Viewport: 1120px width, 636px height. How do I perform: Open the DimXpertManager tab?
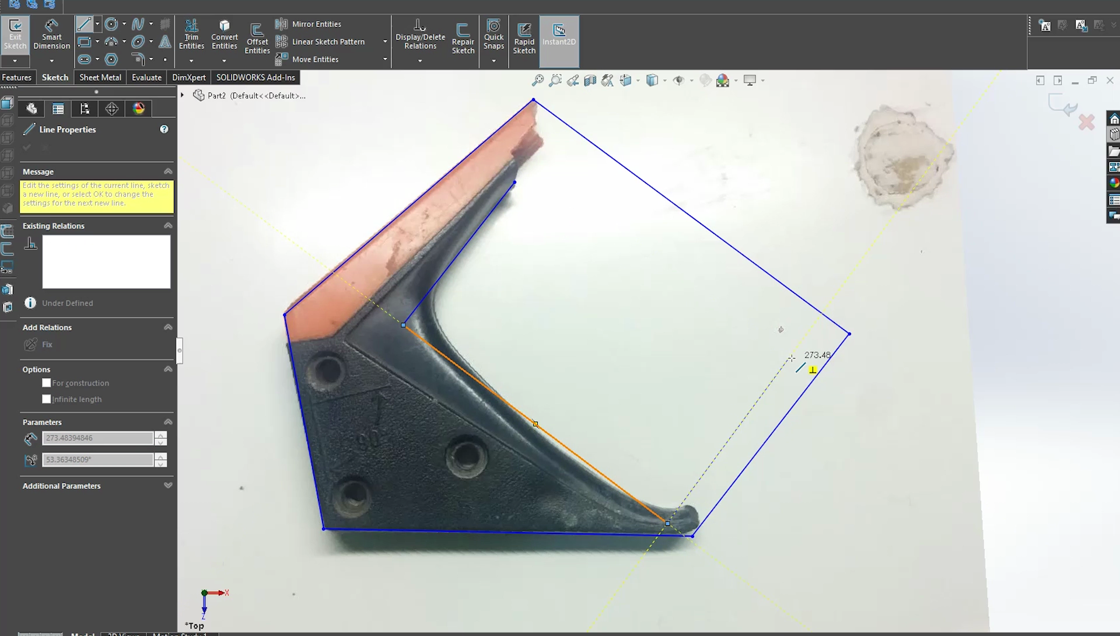(111, 109)
